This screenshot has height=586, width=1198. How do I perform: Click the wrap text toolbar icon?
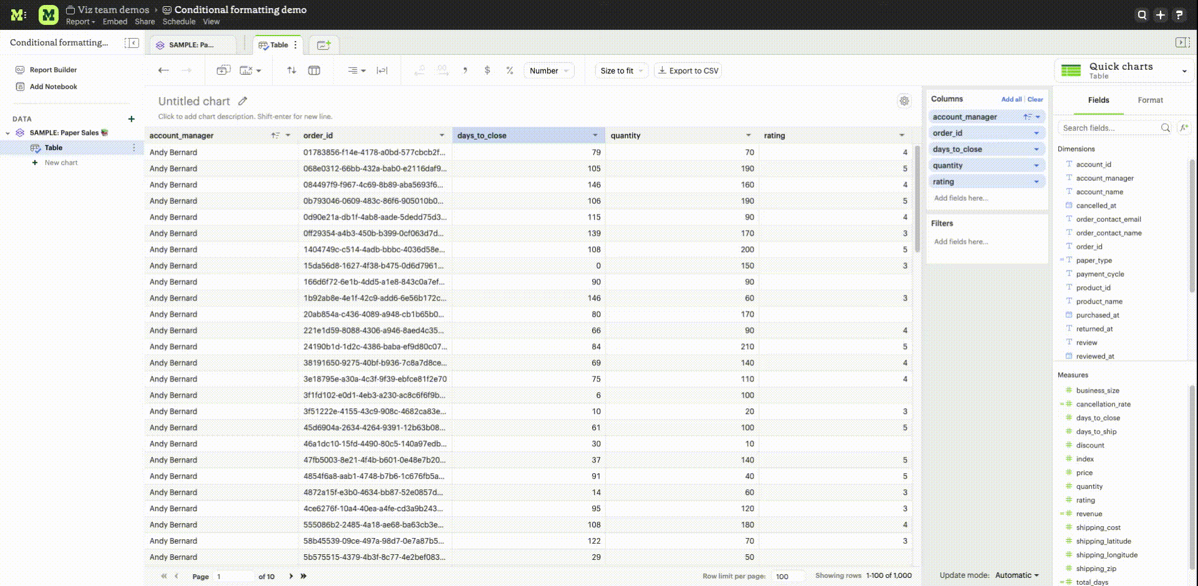(x=382, y=70)
